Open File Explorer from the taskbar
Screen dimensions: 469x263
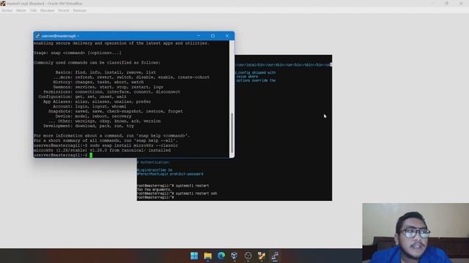pyautogui.click(x=208, y=256)
